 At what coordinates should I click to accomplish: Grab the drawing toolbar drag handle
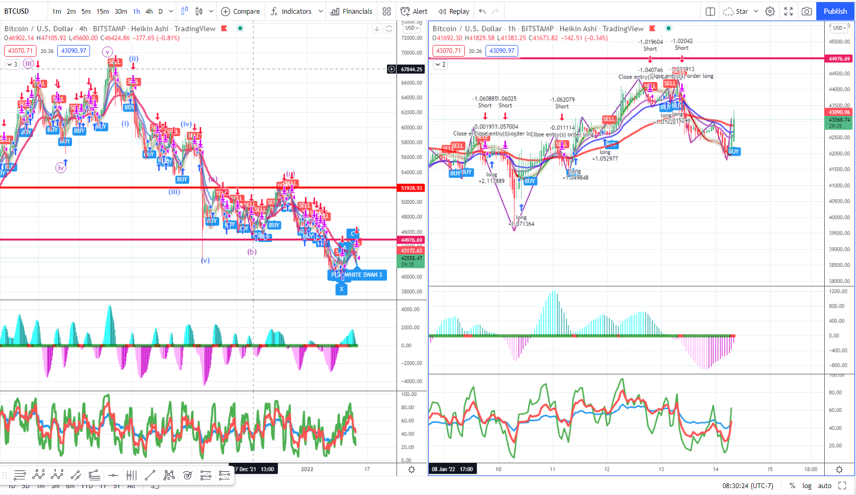pos(5,475)
